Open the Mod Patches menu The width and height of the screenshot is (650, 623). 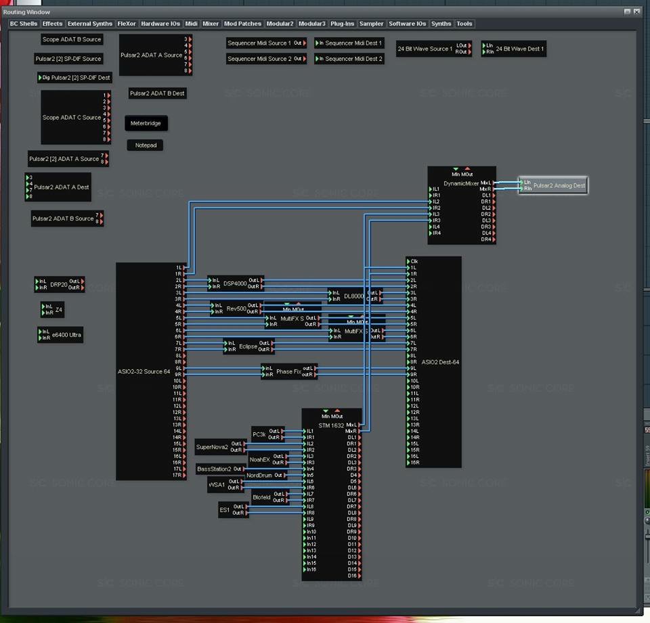[x=242, y=24]
